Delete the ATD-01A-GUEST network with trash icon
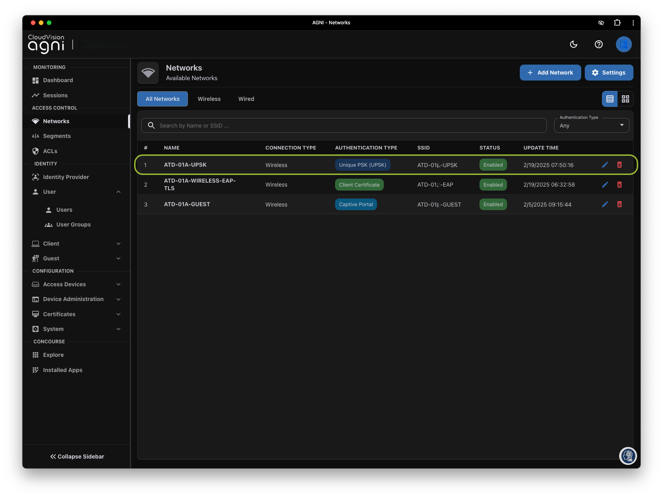This screenshot has height=498, width=663. (x=619, y=204)
